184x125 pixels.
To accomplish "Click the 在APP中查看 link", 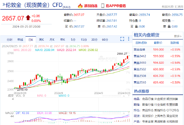I will (116, 6).
